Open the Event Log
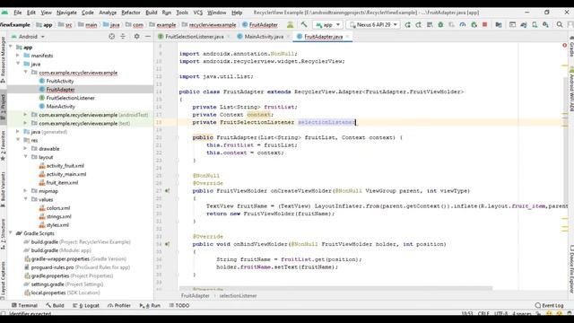This screenshot has height=323, width=574. [549, 305]
